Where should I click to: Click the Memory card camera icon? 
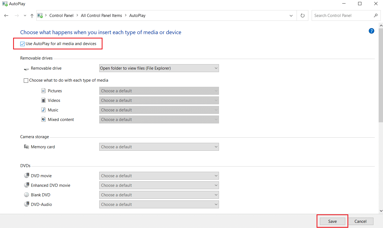(x=26, y=147)
